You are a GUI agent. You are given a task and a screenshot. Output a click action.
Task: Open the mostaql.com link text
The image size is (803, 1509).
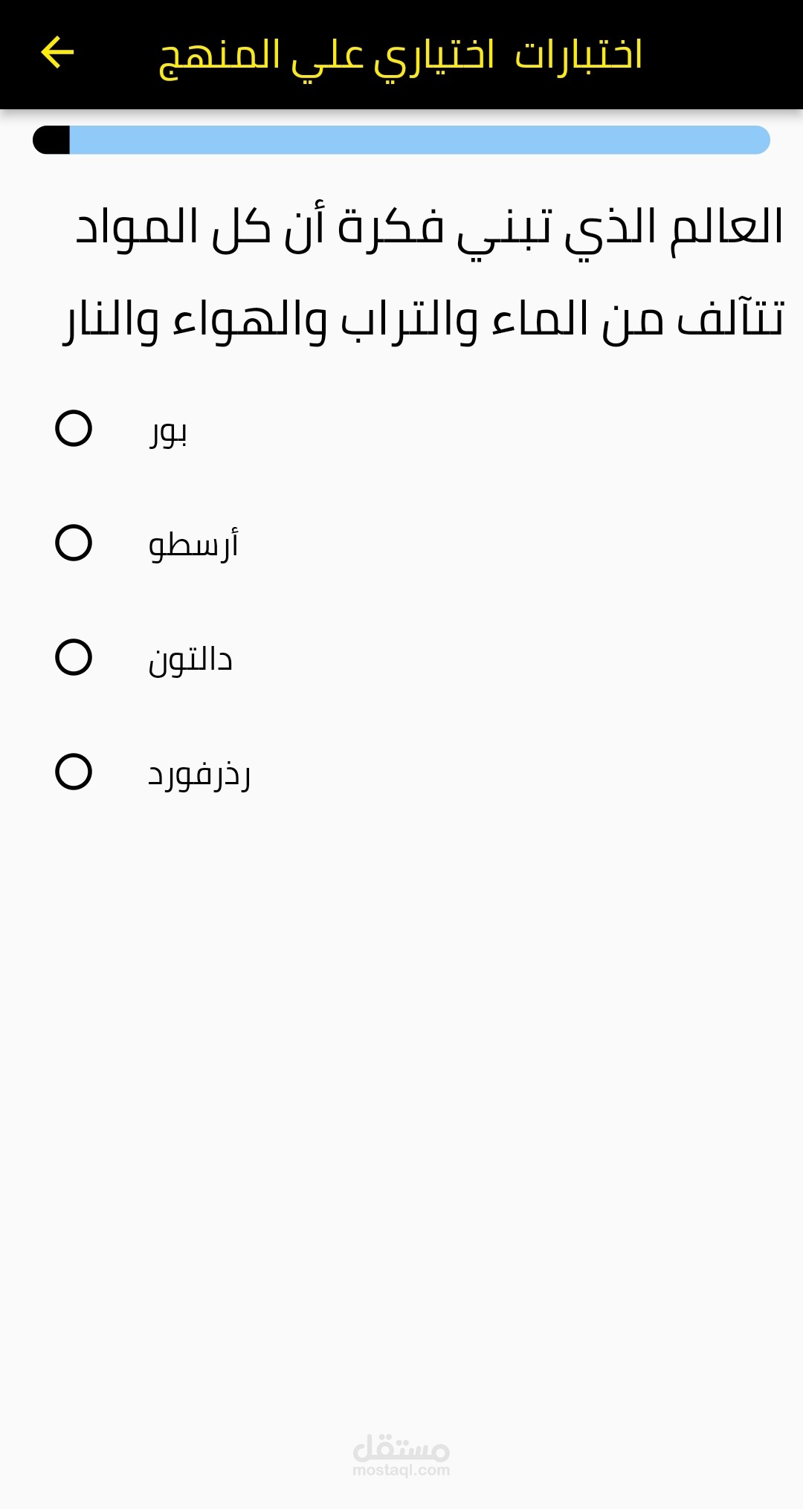pyautogui.click(x=401, y=1470)
